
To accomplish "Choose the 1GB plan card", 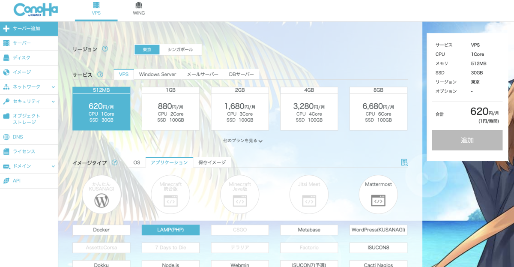I will (170, 108).
